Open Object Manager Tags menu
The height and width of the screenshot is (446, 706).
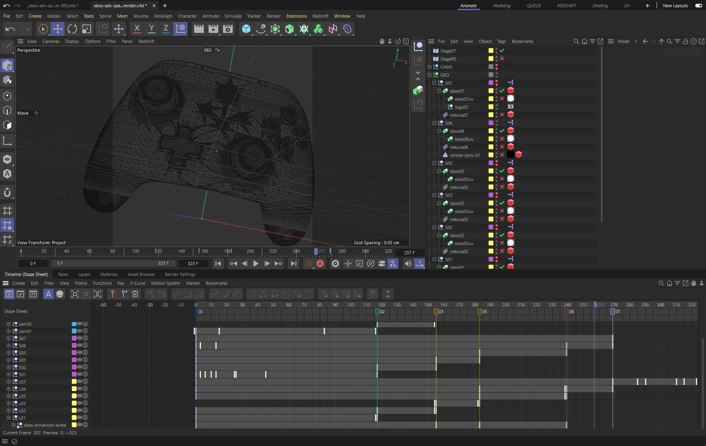(x=501, y=41)
